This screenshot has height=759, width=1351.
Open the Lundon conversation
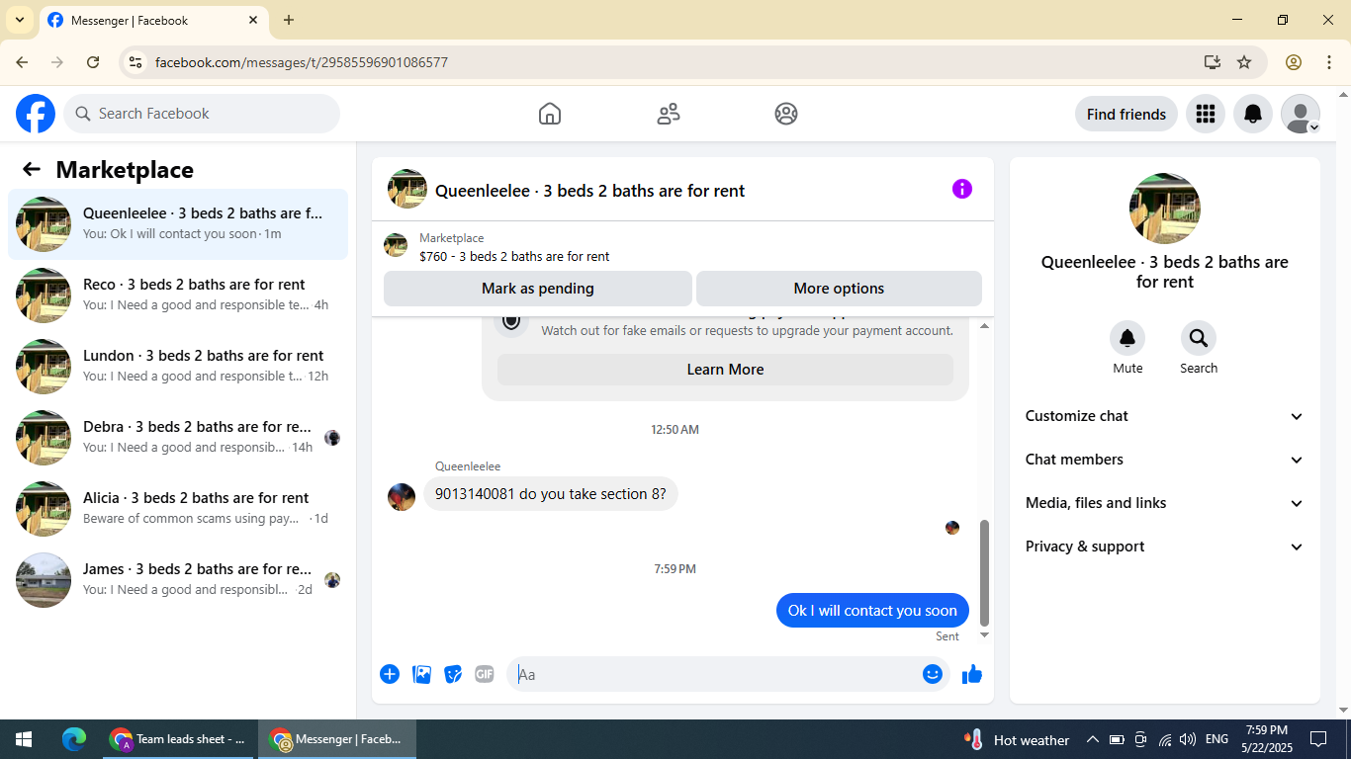178,367
